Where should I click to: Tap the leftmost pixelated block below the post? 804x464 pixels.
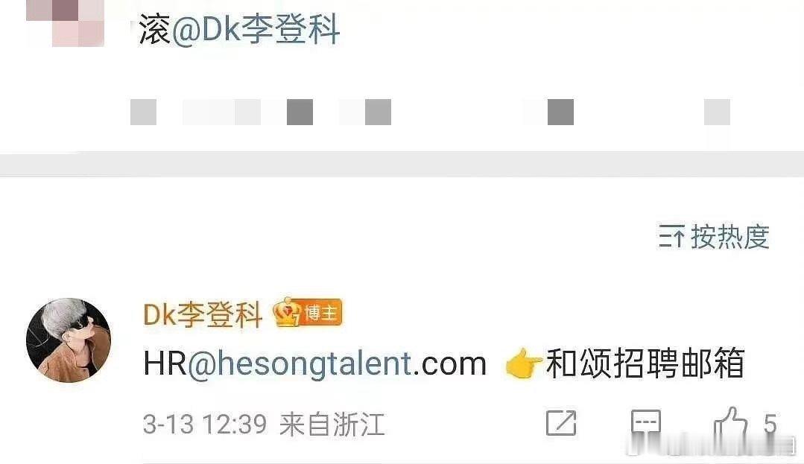coord(144,112)
